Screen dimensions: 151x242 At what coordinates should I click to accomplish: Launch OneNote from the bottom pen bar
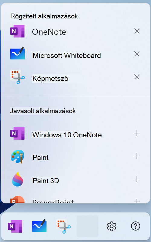pyautogui.click(x=15, y=226)
